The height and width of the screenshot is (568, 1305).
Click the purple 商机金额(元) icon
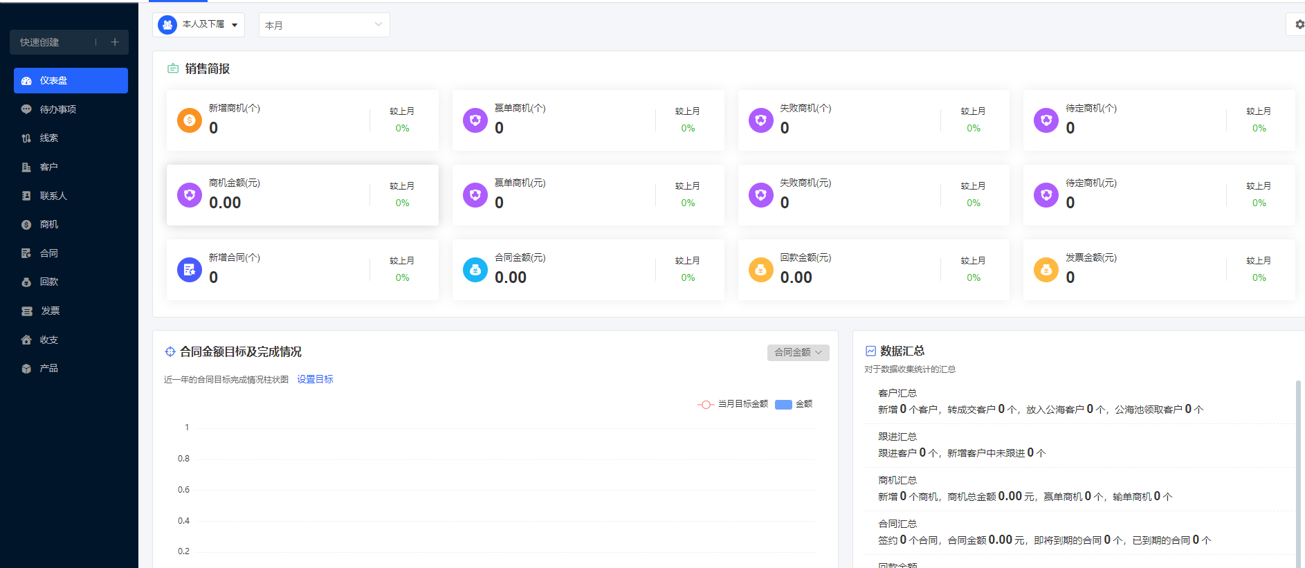coord(190,195)
